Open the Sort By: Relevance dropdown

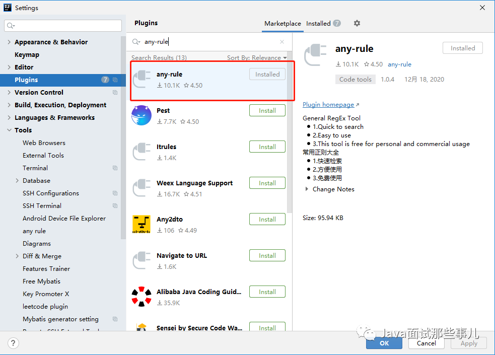(257, 57)
